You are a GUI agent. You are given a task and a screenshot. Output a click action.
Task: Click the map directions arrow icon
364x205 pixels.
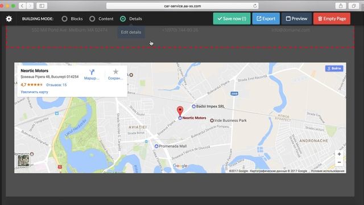pyautogui.click(x=92, y=72)
